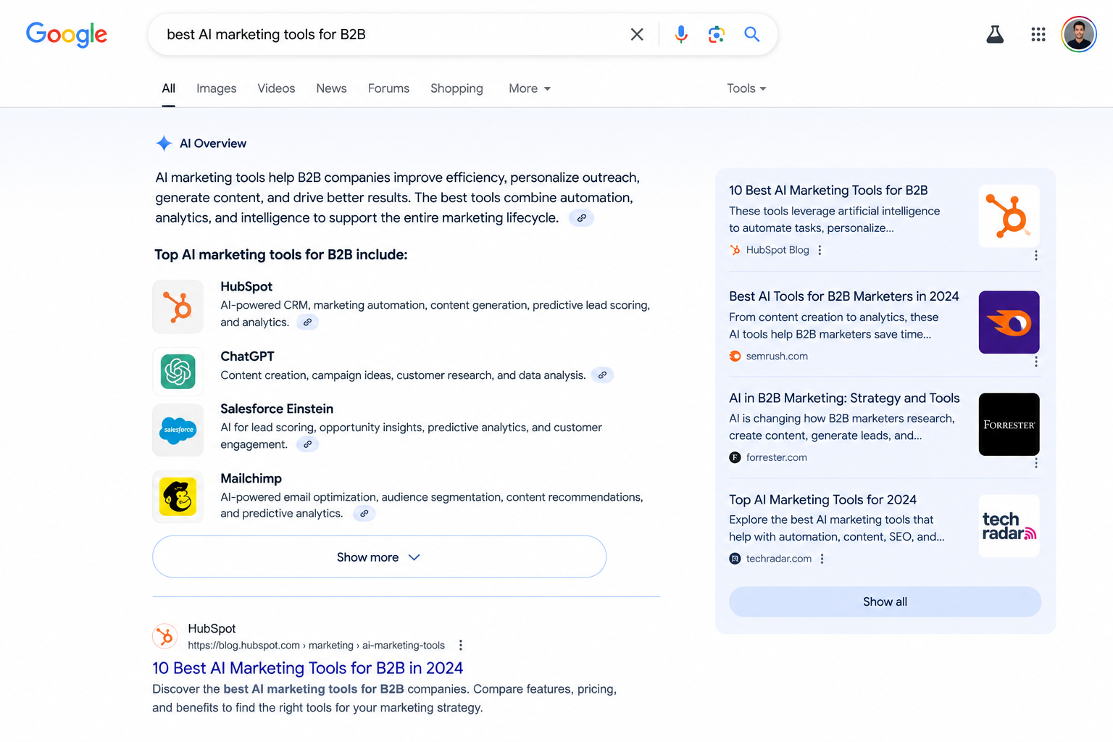Open the Google apps grid
This screenshot has height=742, width=1113.
coord(1038,34)
